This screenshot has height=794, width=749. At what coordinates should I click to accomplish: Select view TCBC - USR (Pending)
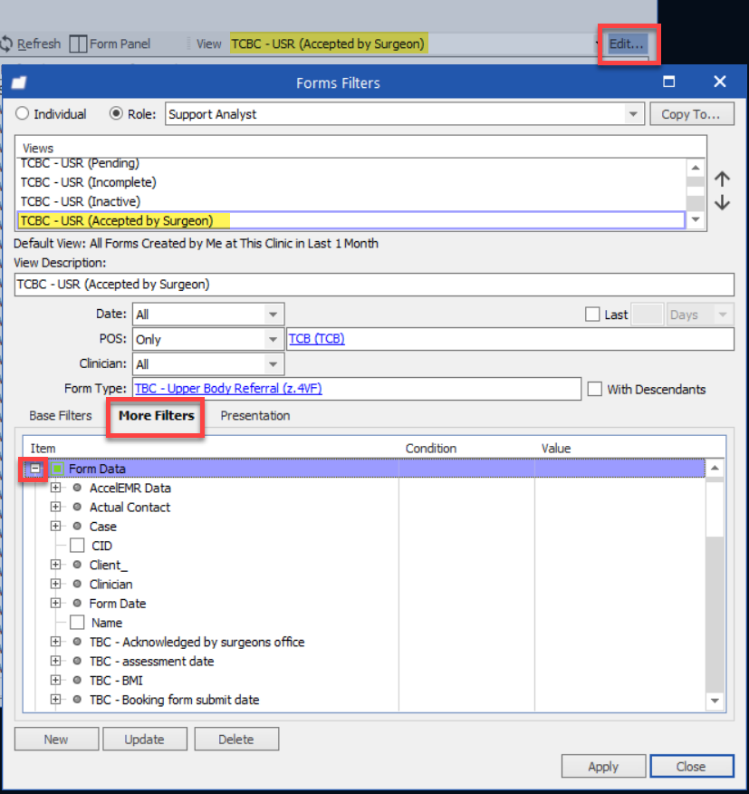(x=351, y=164)
